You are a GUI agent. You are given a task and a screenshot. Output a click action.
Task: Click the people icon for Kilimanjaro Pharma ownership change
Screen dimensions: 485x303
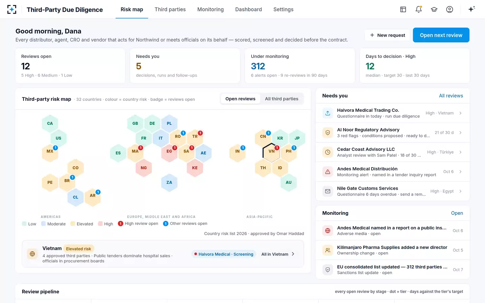coord(328,250)
